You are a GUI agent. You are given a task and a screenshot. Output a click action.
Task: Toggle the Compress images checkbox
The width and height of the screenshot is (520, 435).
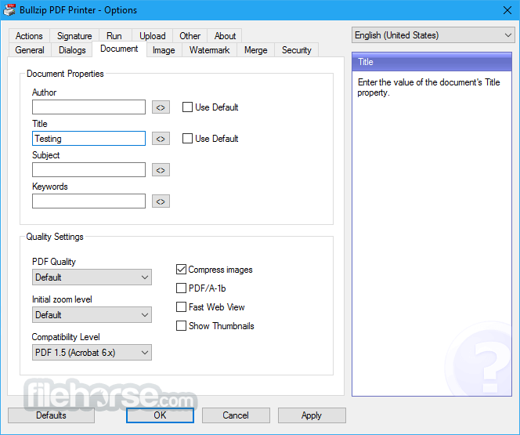click(x=182, y=270)
